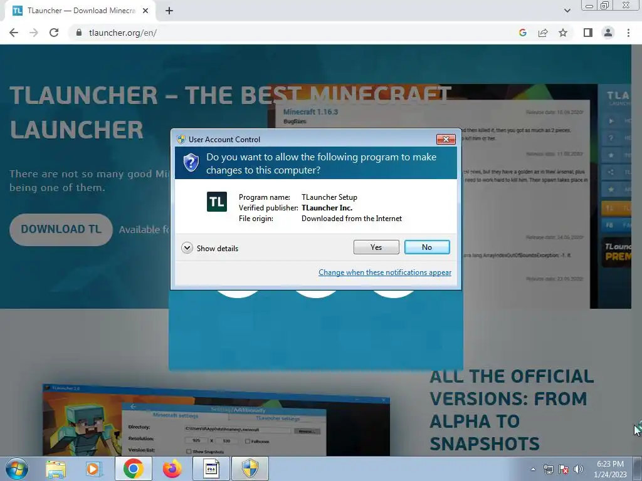This screenshot has width=642, height=481.
Task: Click Yes in User Account Control
Action: tap(376, 247)
